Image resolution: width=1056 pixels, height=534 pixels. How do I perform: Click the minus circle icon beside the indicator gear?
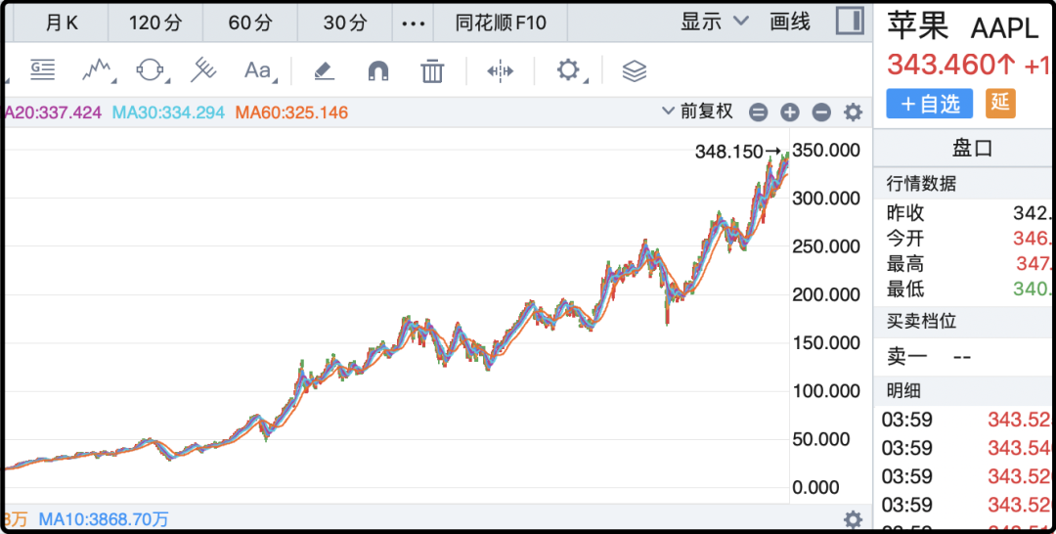(821, 112)
